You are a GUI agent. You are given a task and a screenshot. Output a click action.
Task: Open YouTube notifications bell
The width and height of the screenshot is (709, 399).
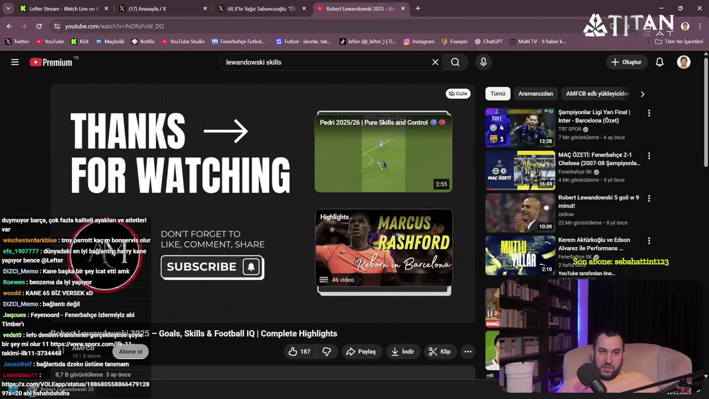[660, 62]
